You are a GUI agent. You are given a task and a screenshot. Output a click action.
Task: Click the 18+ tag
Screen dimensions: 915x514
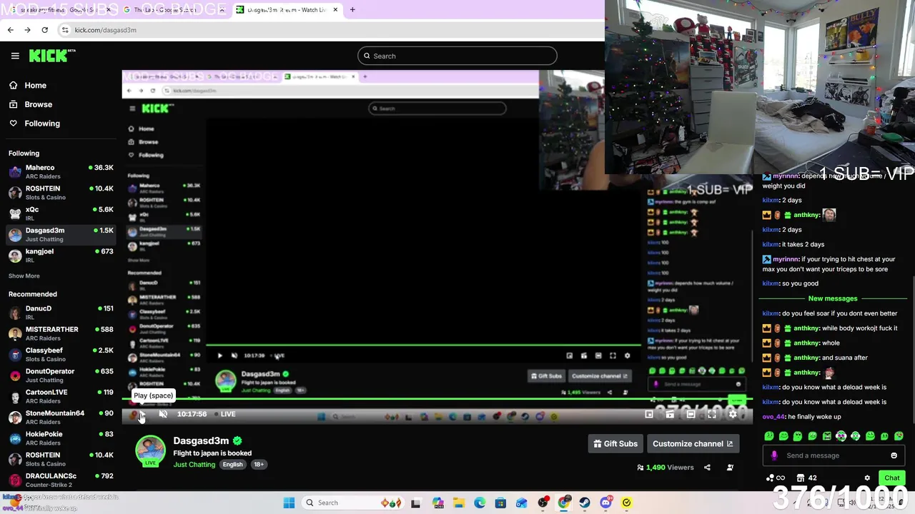[x=259, y=465]
